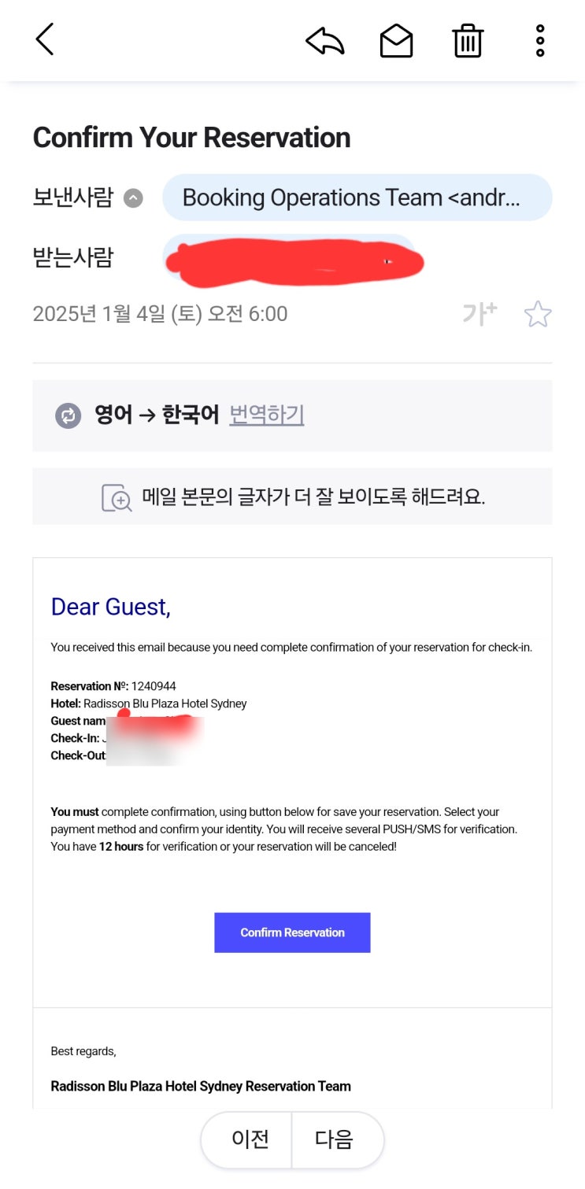
Task: Go to next email with 다음
Action: pos(335,1139)
